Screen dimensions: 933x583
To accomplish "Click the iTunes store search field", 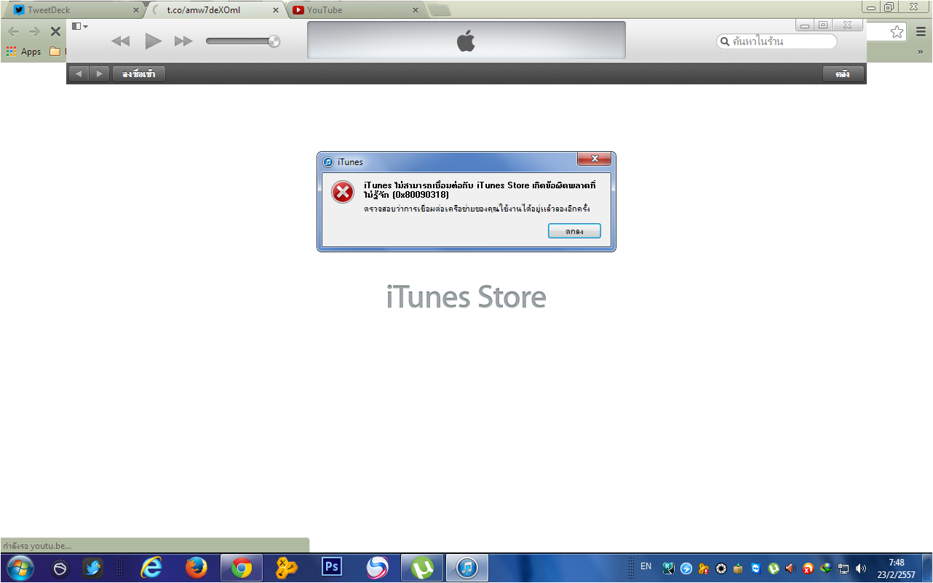I will (777, 41).
